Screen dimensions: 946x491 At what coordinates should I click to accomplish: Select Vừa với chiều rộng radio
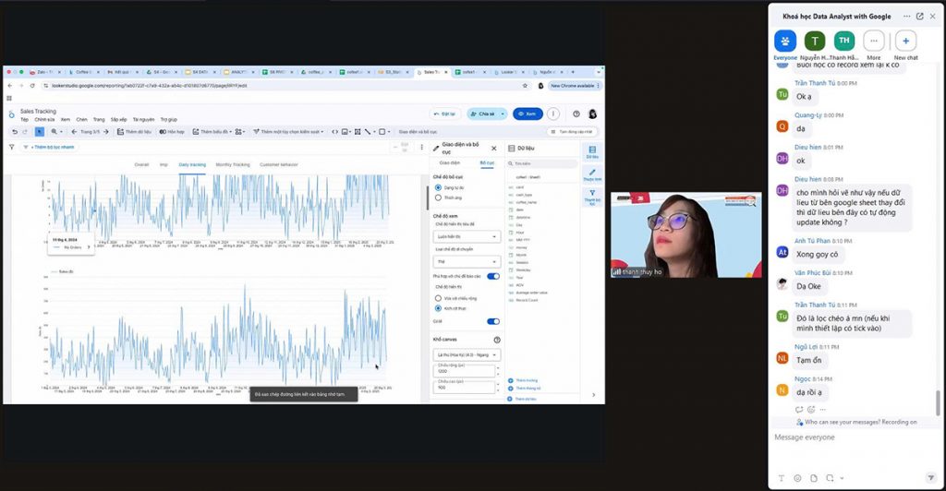[438, 298]
